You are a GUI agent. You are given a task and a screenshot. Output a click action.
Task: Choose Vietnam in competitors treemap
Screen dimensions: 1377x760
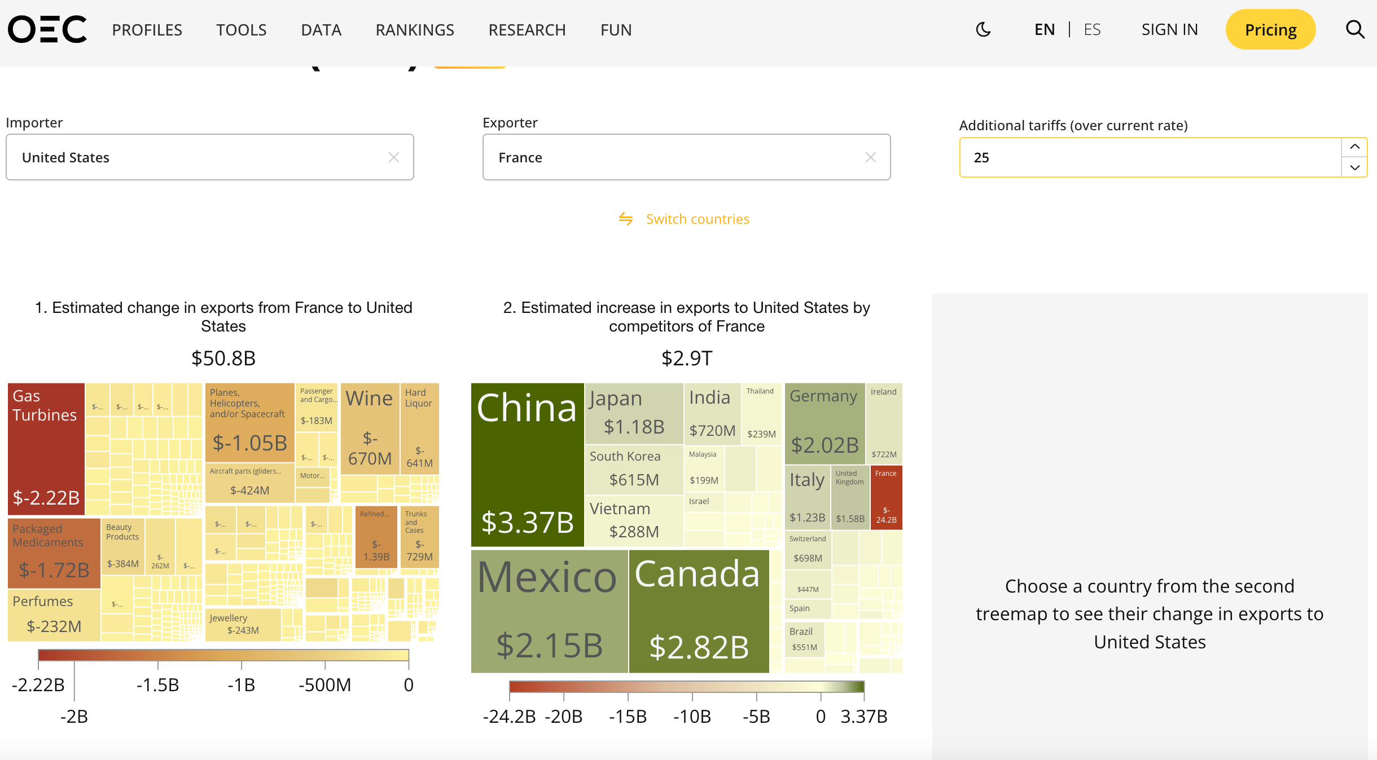pyautogui.click(x=634, y=521)
